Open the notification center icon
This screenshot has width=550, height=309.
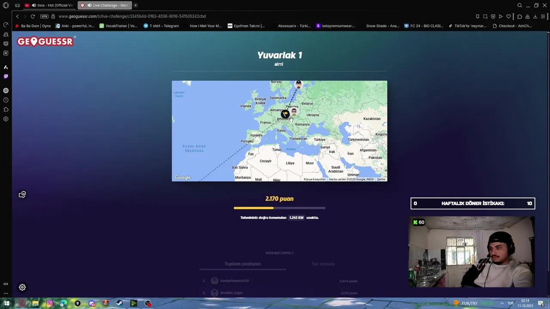pyautogui.click(x=541, y=303)
